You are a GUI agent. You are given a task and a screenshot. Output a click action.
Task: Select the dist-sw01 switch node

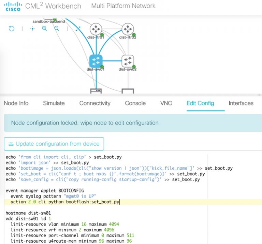[x=96, y=61]
